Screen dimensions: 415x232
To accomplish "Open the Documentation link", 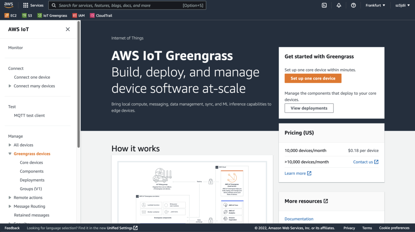I will pos(299,219).
